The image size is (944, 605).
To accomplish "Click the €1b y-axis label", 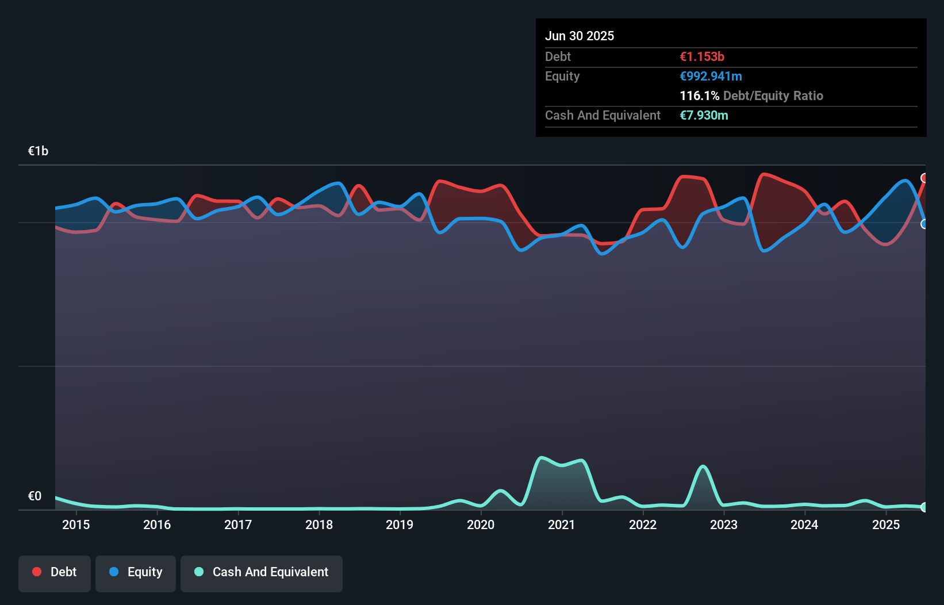I will [39, 151].
